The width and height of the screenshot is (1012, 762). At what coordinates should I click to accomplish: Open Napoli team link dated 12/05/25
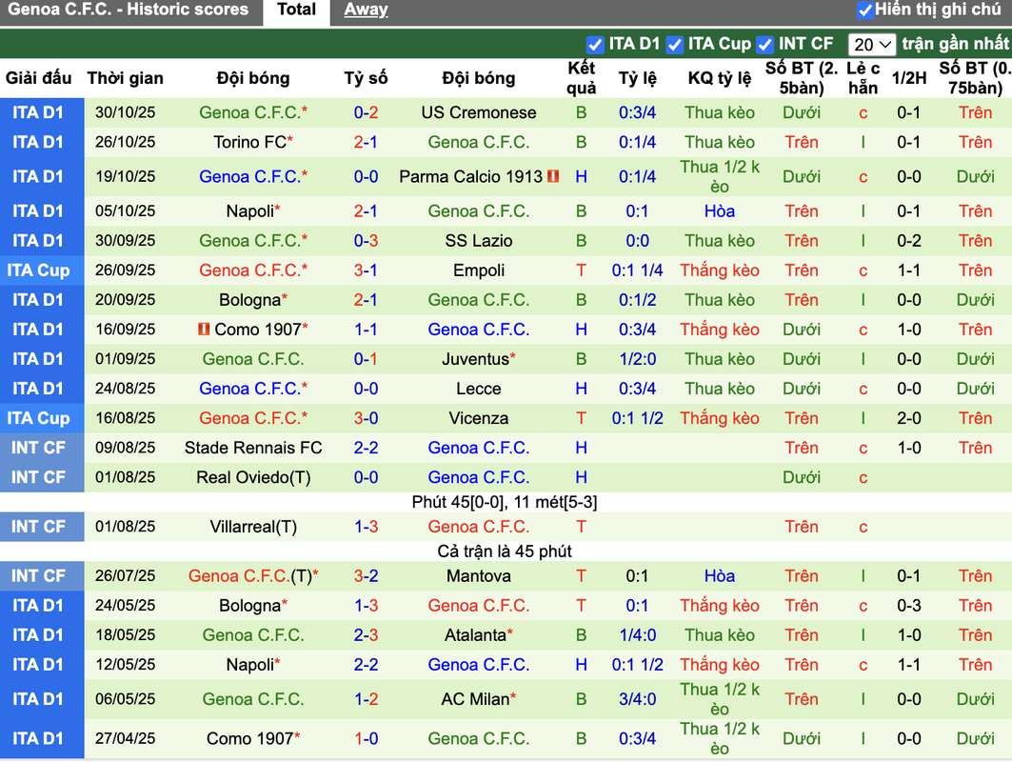(x=249, y=665)
